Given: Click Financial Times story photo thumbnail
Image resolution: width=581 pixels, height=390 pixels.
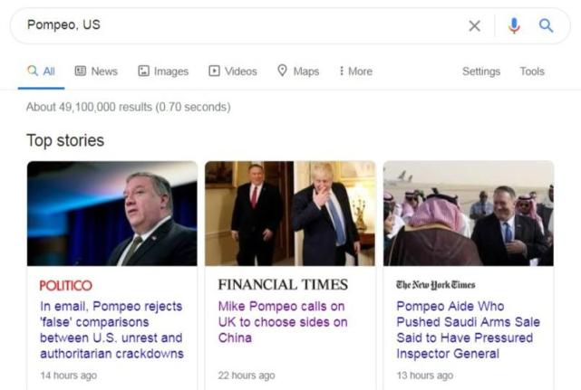Looking at the screenshot, I should [290, 213].
